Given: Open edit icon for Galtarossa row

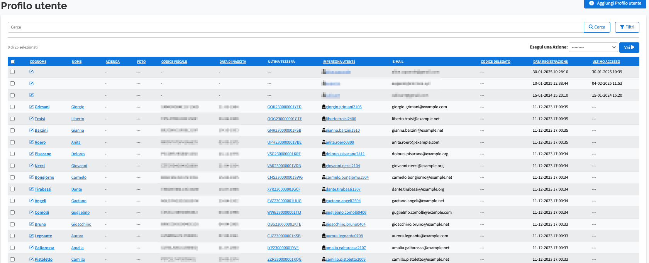Looking at the screenshot, I should [31, 248].
